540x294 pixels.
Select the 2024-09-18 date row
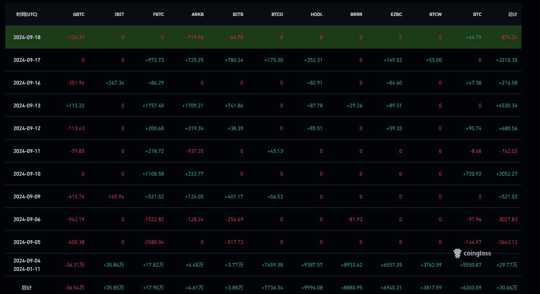tap(263, 37)
